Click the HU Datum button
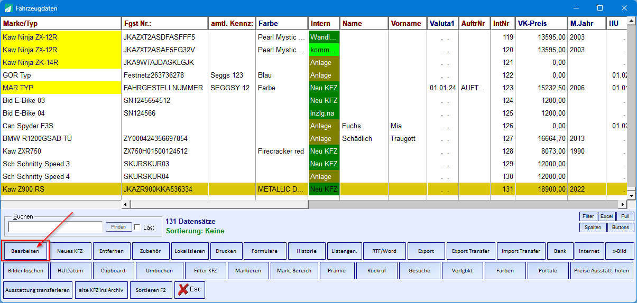Viewport: 637px width, 303px height. (x=70, y=271)
